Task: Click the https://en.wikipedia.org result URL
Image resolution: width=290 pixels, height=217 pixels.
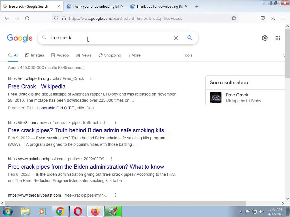Action: pyautogui.click(x=28, y=79)
